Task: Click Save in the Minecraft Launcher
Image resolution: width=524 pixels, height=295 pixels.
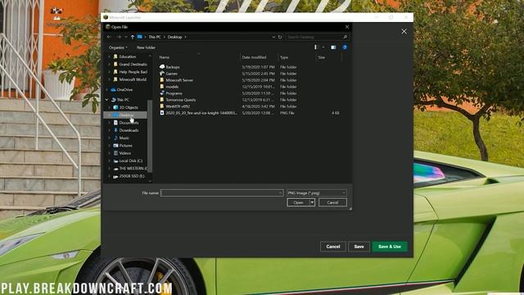Action: tap(359, 247)
